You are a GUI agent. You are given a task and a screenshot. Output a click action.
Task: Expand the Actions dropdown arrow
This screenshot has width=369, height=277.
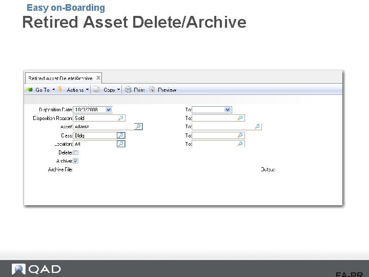(x=87, y=89)
